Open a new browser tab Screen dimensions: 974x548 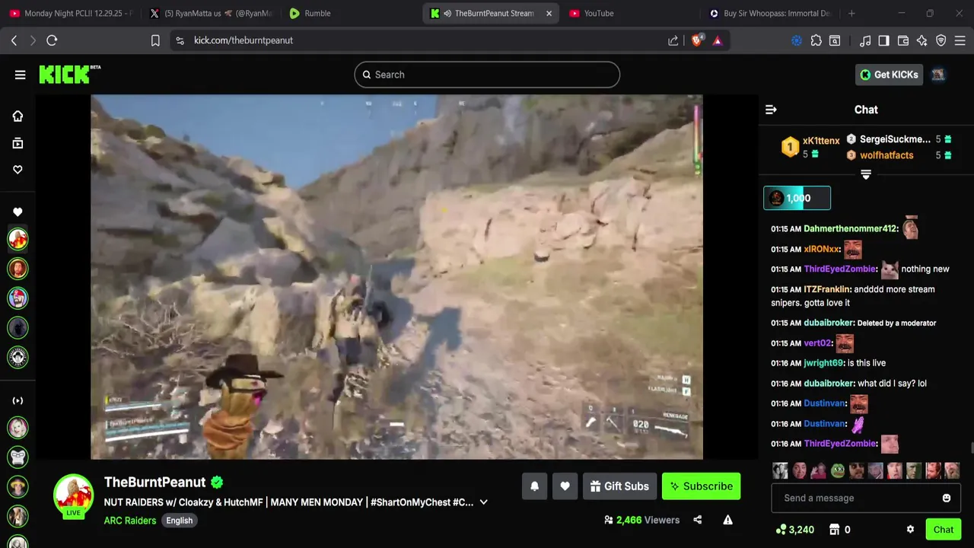851,13
